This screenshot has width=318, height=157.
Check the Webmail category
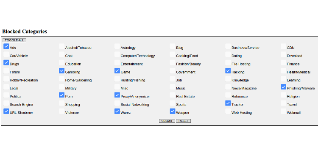pos(284,111)
